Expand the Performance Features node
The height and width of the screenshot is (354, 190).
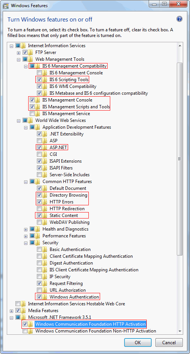[26, 236]
